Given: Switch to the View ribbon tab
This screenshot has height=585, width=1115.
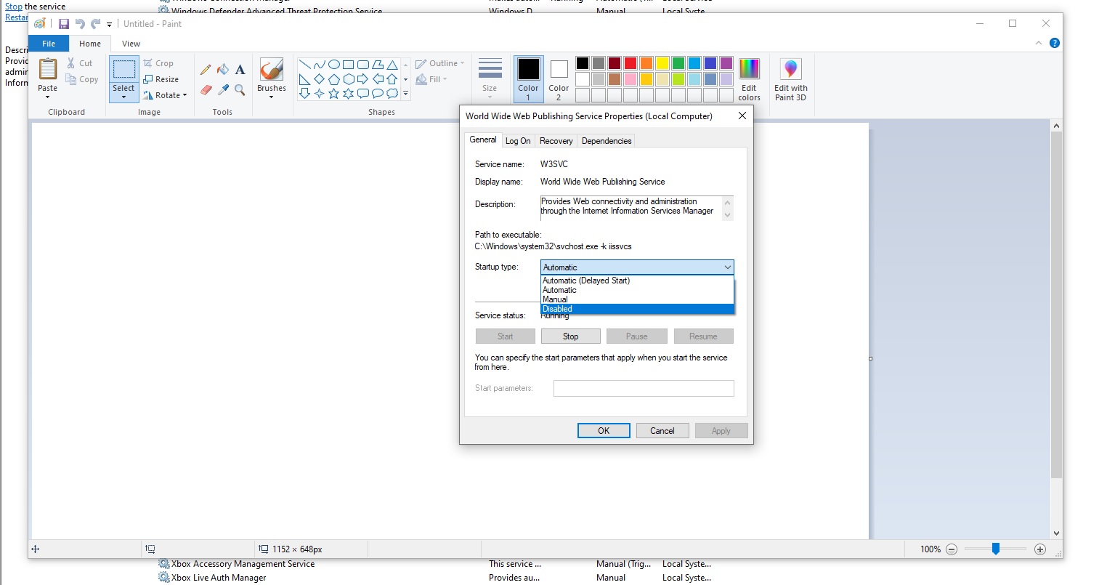Looking at the screenshot, I should tap(131, 44).
